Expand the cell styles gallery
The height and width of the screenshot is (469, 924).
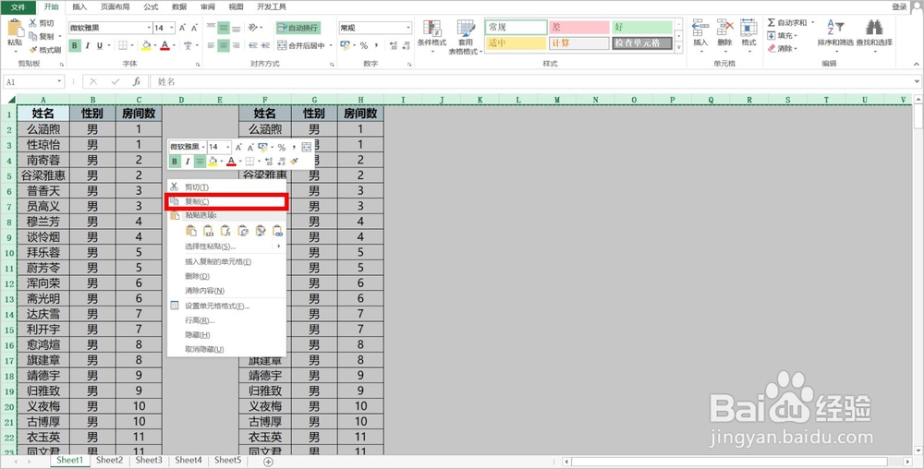tap(679, 45)
